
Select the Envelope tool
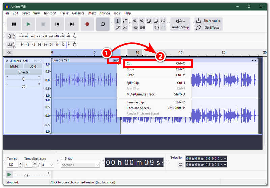[125, 21]
